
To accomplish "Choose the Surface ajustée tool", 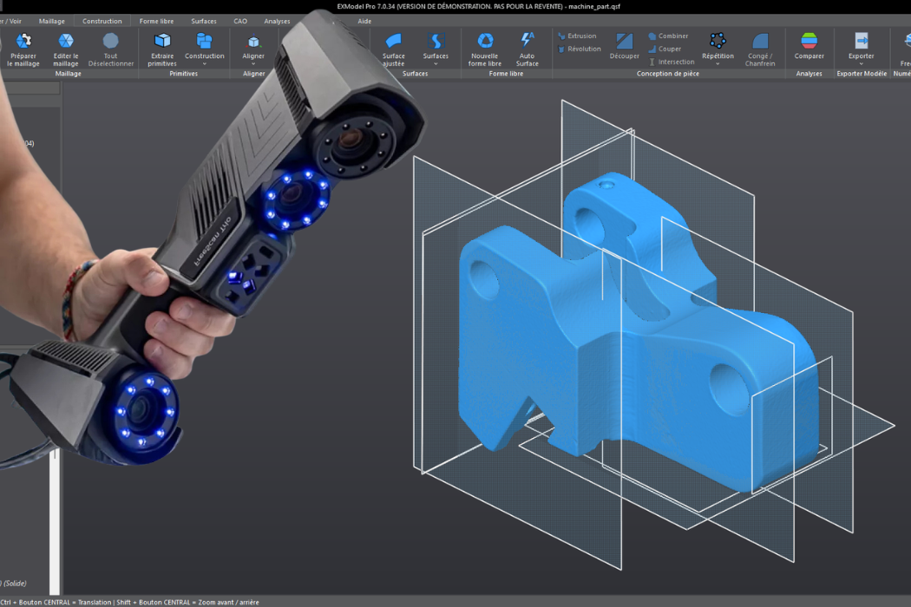I will coord(393,49).
